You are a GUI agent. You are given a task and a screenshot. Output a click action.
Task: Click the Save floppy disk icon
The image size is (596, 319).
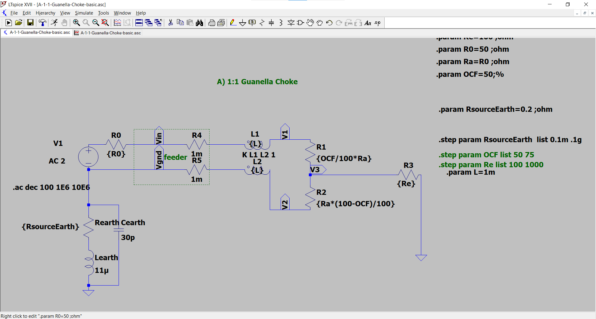(x=30, y=23)
